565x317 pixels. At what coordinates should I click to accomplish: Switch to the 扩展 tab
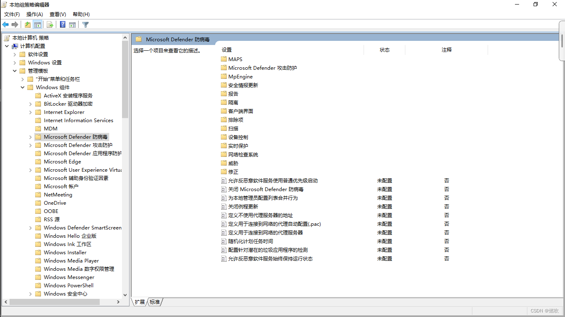click(x=140, y=302)
